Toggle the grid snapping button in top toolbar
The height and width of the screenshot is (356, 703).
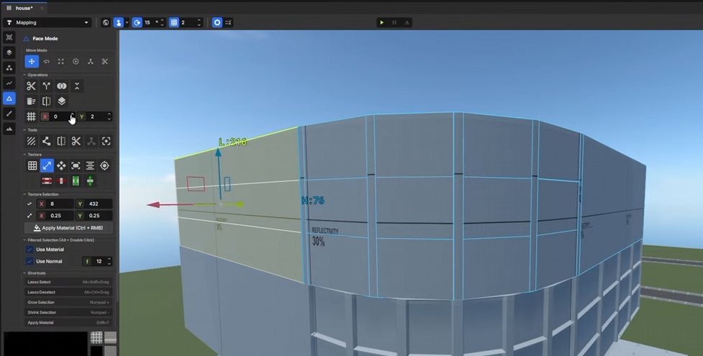[x=174, y=22]
